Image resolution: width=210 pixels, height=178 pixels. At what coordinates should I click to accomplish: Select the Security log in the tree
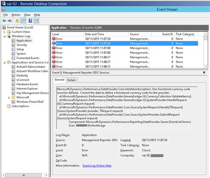click(22, 45)
